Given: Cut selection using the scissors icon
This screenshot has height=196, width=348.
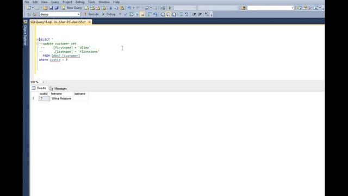Looking at the screenshot, I should pos(110,8).
